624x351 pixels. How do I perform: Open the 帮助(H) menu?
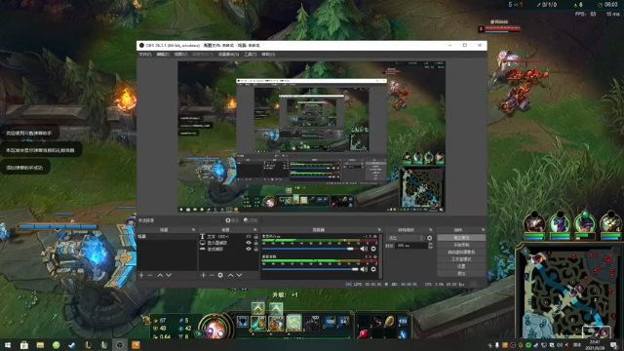[268, 55]
